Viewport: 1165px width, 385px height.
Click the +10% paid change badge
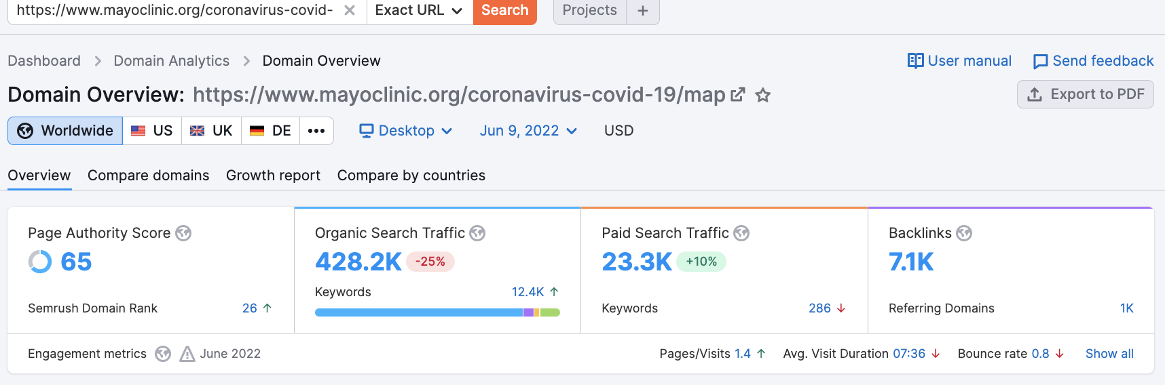tap(701, 262)
